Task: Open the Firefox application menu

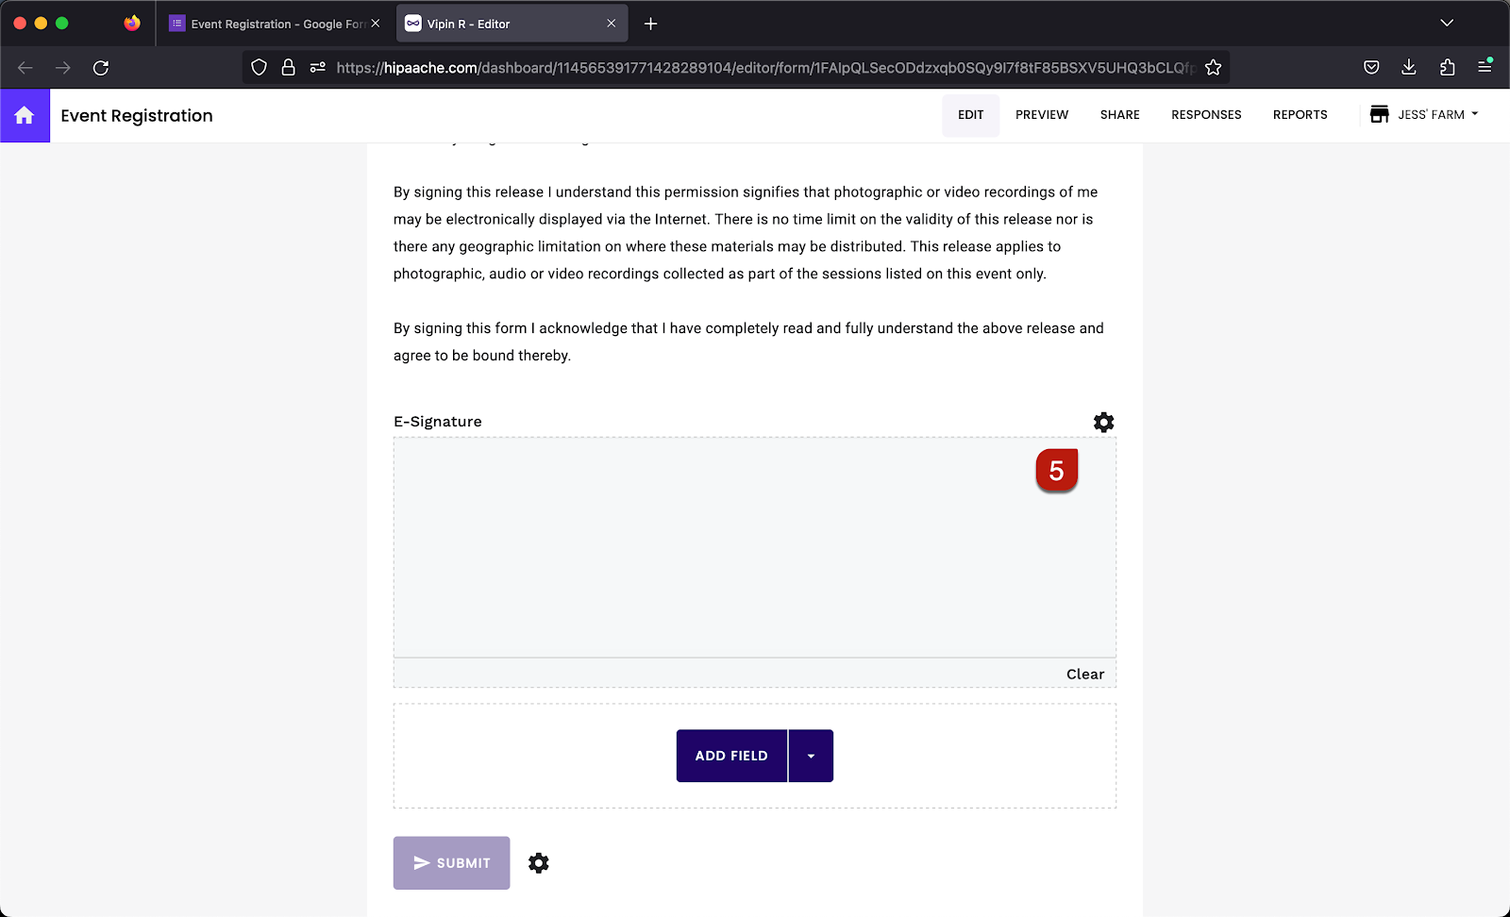Action: (x=1485, y=67)
